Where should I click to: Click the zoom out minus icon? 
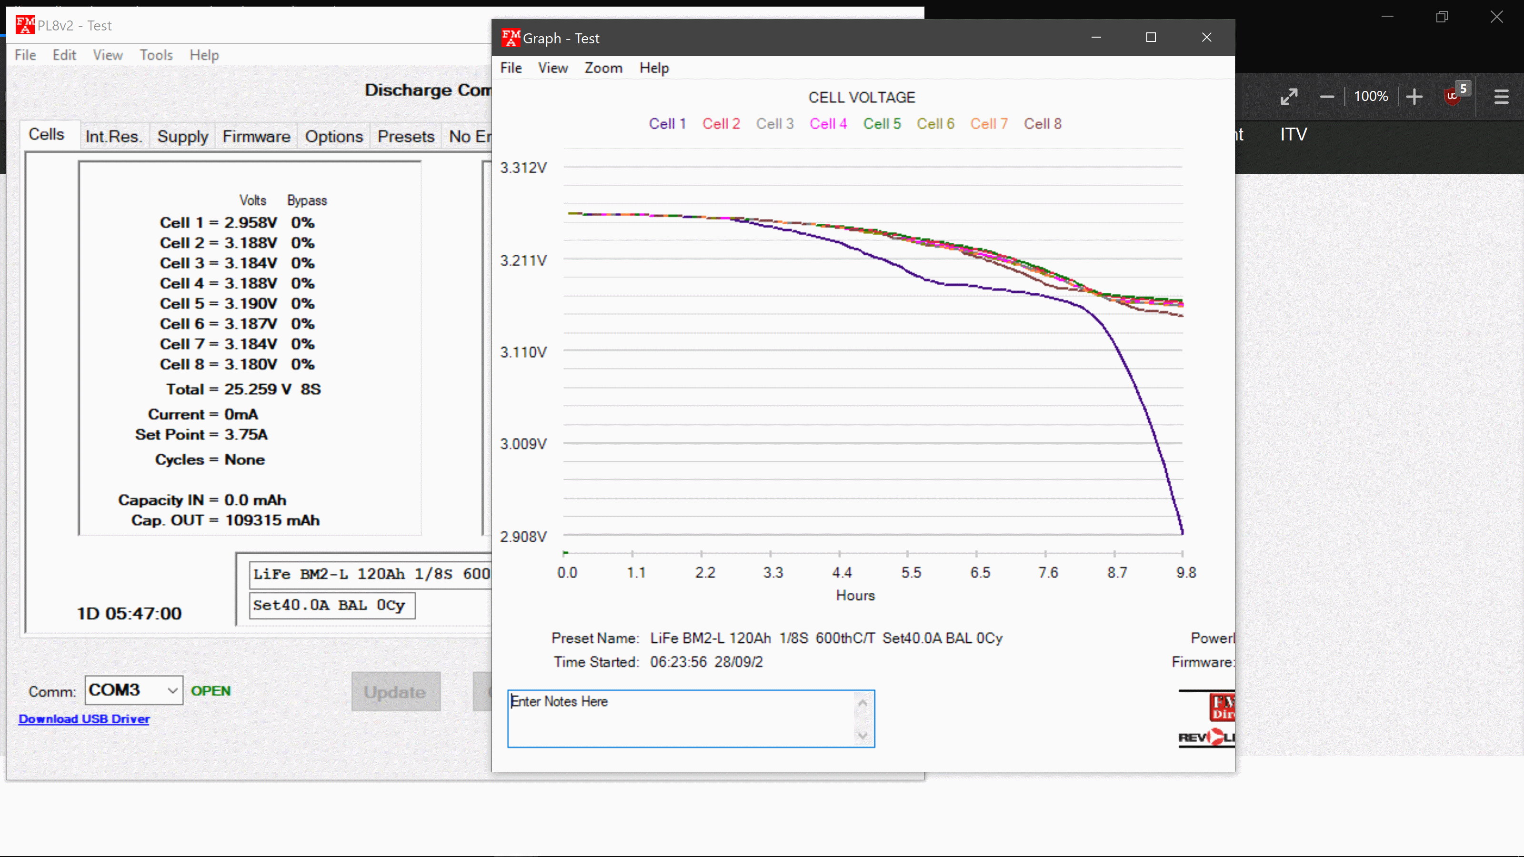coord(1327,96)
